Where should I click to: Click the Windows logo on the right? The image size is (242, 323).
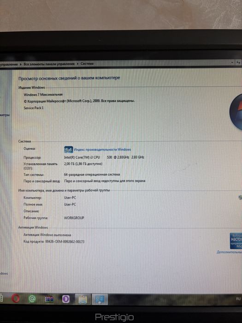tap(236, 112)
